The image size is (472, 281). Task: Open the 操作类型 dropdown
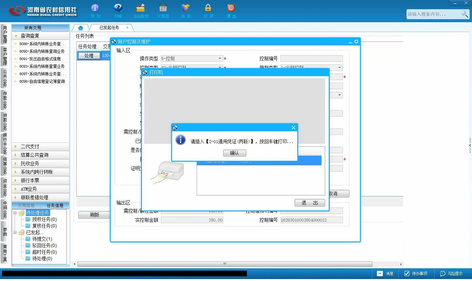point(220,58)
